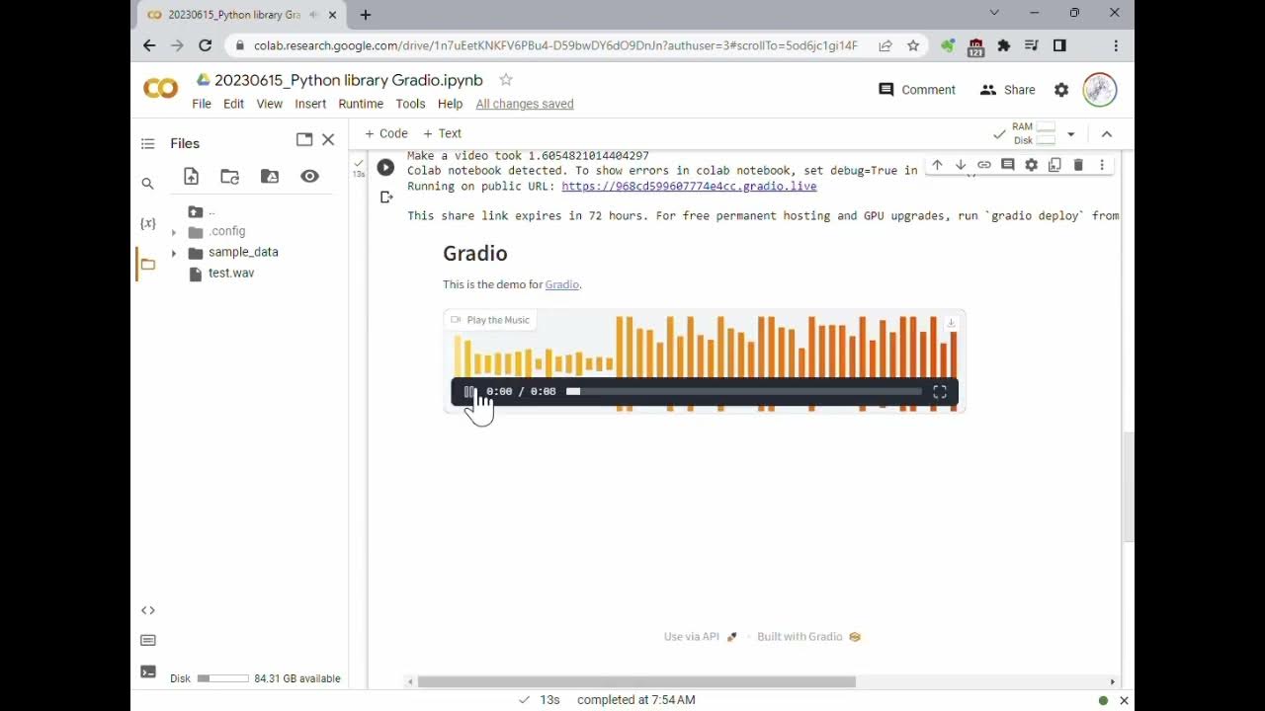Close the Files panel
The height and width of the screenshot is (711, 1265).
coord(328,139)
